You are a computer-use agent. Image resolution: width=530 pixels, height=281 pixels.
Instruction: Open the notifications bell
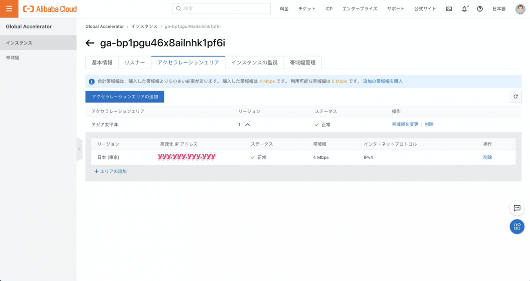click(x=464, y=9)
